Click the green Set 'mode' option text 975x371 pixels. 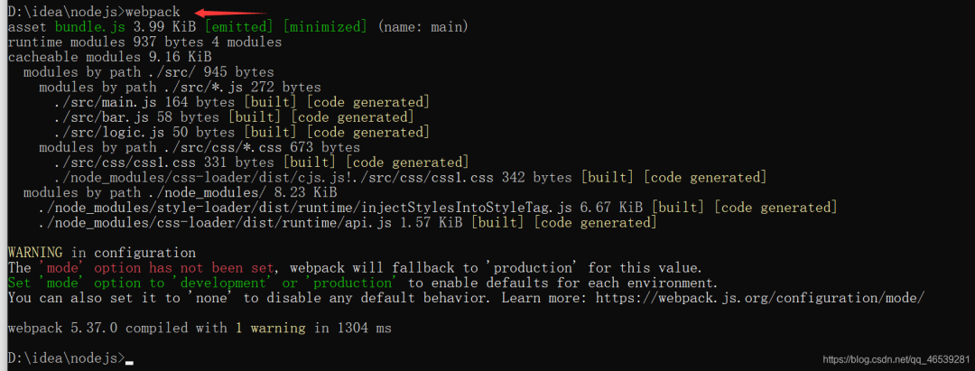(203, 283)
